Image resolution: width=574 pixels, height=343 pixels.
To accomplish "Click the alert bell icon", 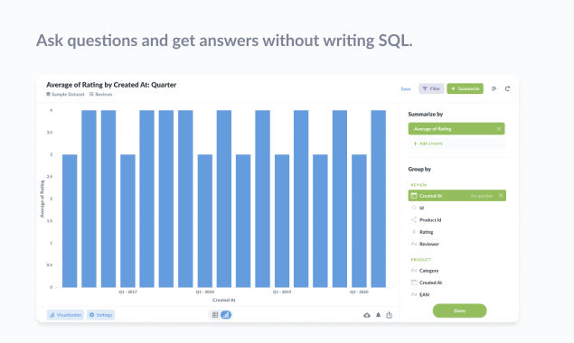I will point(378,315).
